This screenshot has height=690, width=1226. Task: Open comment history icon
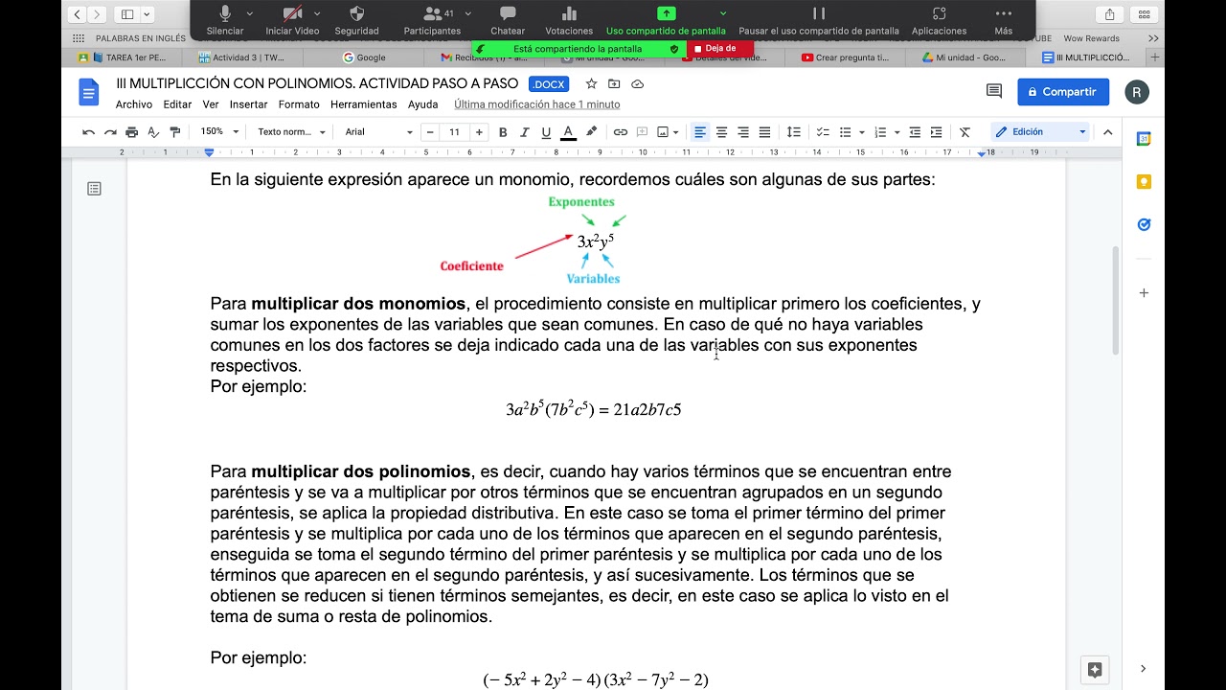click(x=994, y=91)
